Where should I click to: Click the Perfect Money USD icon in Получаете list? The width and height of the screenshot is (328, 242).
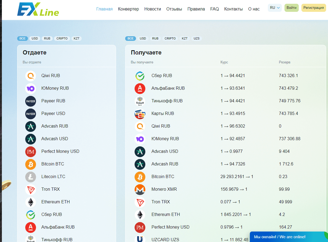click(x=140, y=227)
